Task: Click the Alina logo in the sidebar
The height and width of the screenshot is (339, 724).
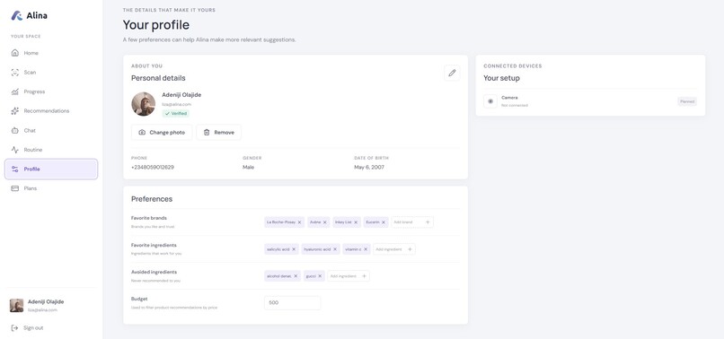Action: (29, 15)
